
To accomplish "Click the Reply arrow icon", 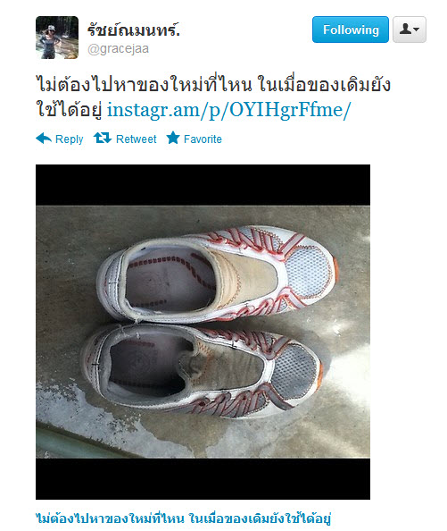I will pos(44,139).
